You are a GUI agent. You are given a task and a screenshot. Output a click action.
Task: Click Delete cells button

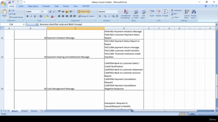pos(158,14)
